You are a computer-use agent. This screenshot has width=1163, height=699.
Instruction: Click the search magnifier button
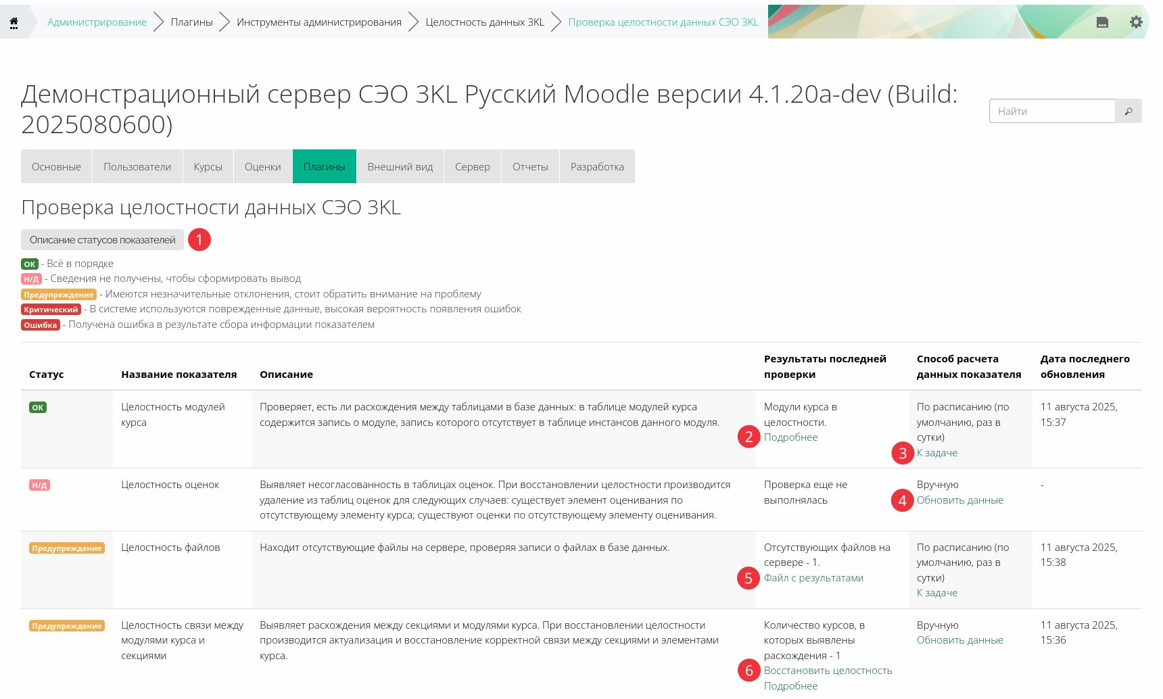(x=1129, y=111)
